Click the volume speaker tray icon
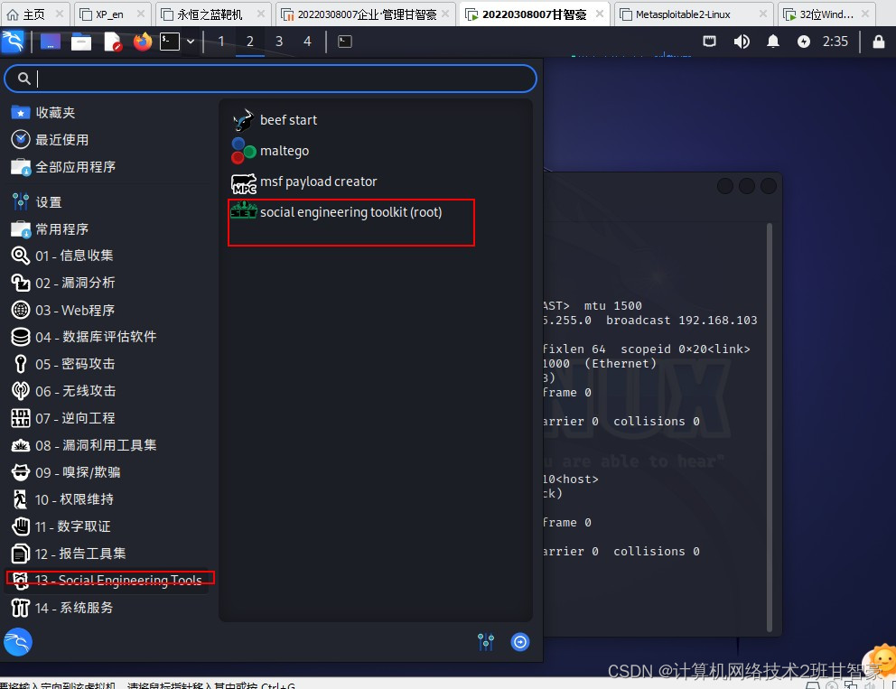This screenshot has height=689, width=896. (742, 42)
